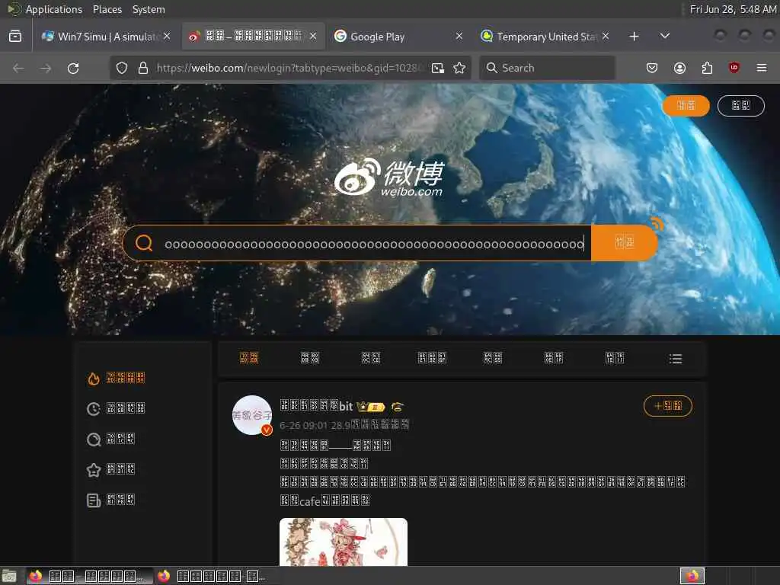Go back with the browser back arrow

coord(18,68)
